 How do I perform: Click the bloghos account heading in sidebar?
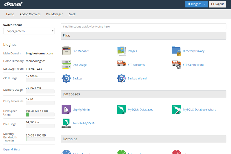[10, 45]
